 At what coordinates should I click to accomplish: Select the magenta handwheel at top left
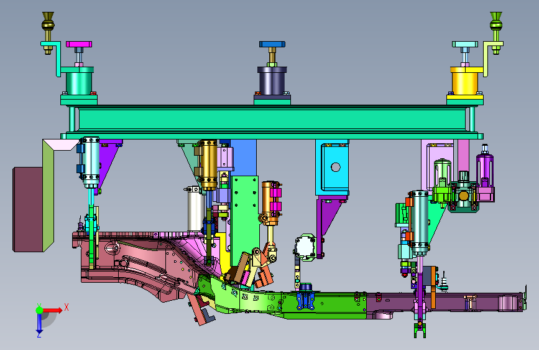[x=79, y=44]
